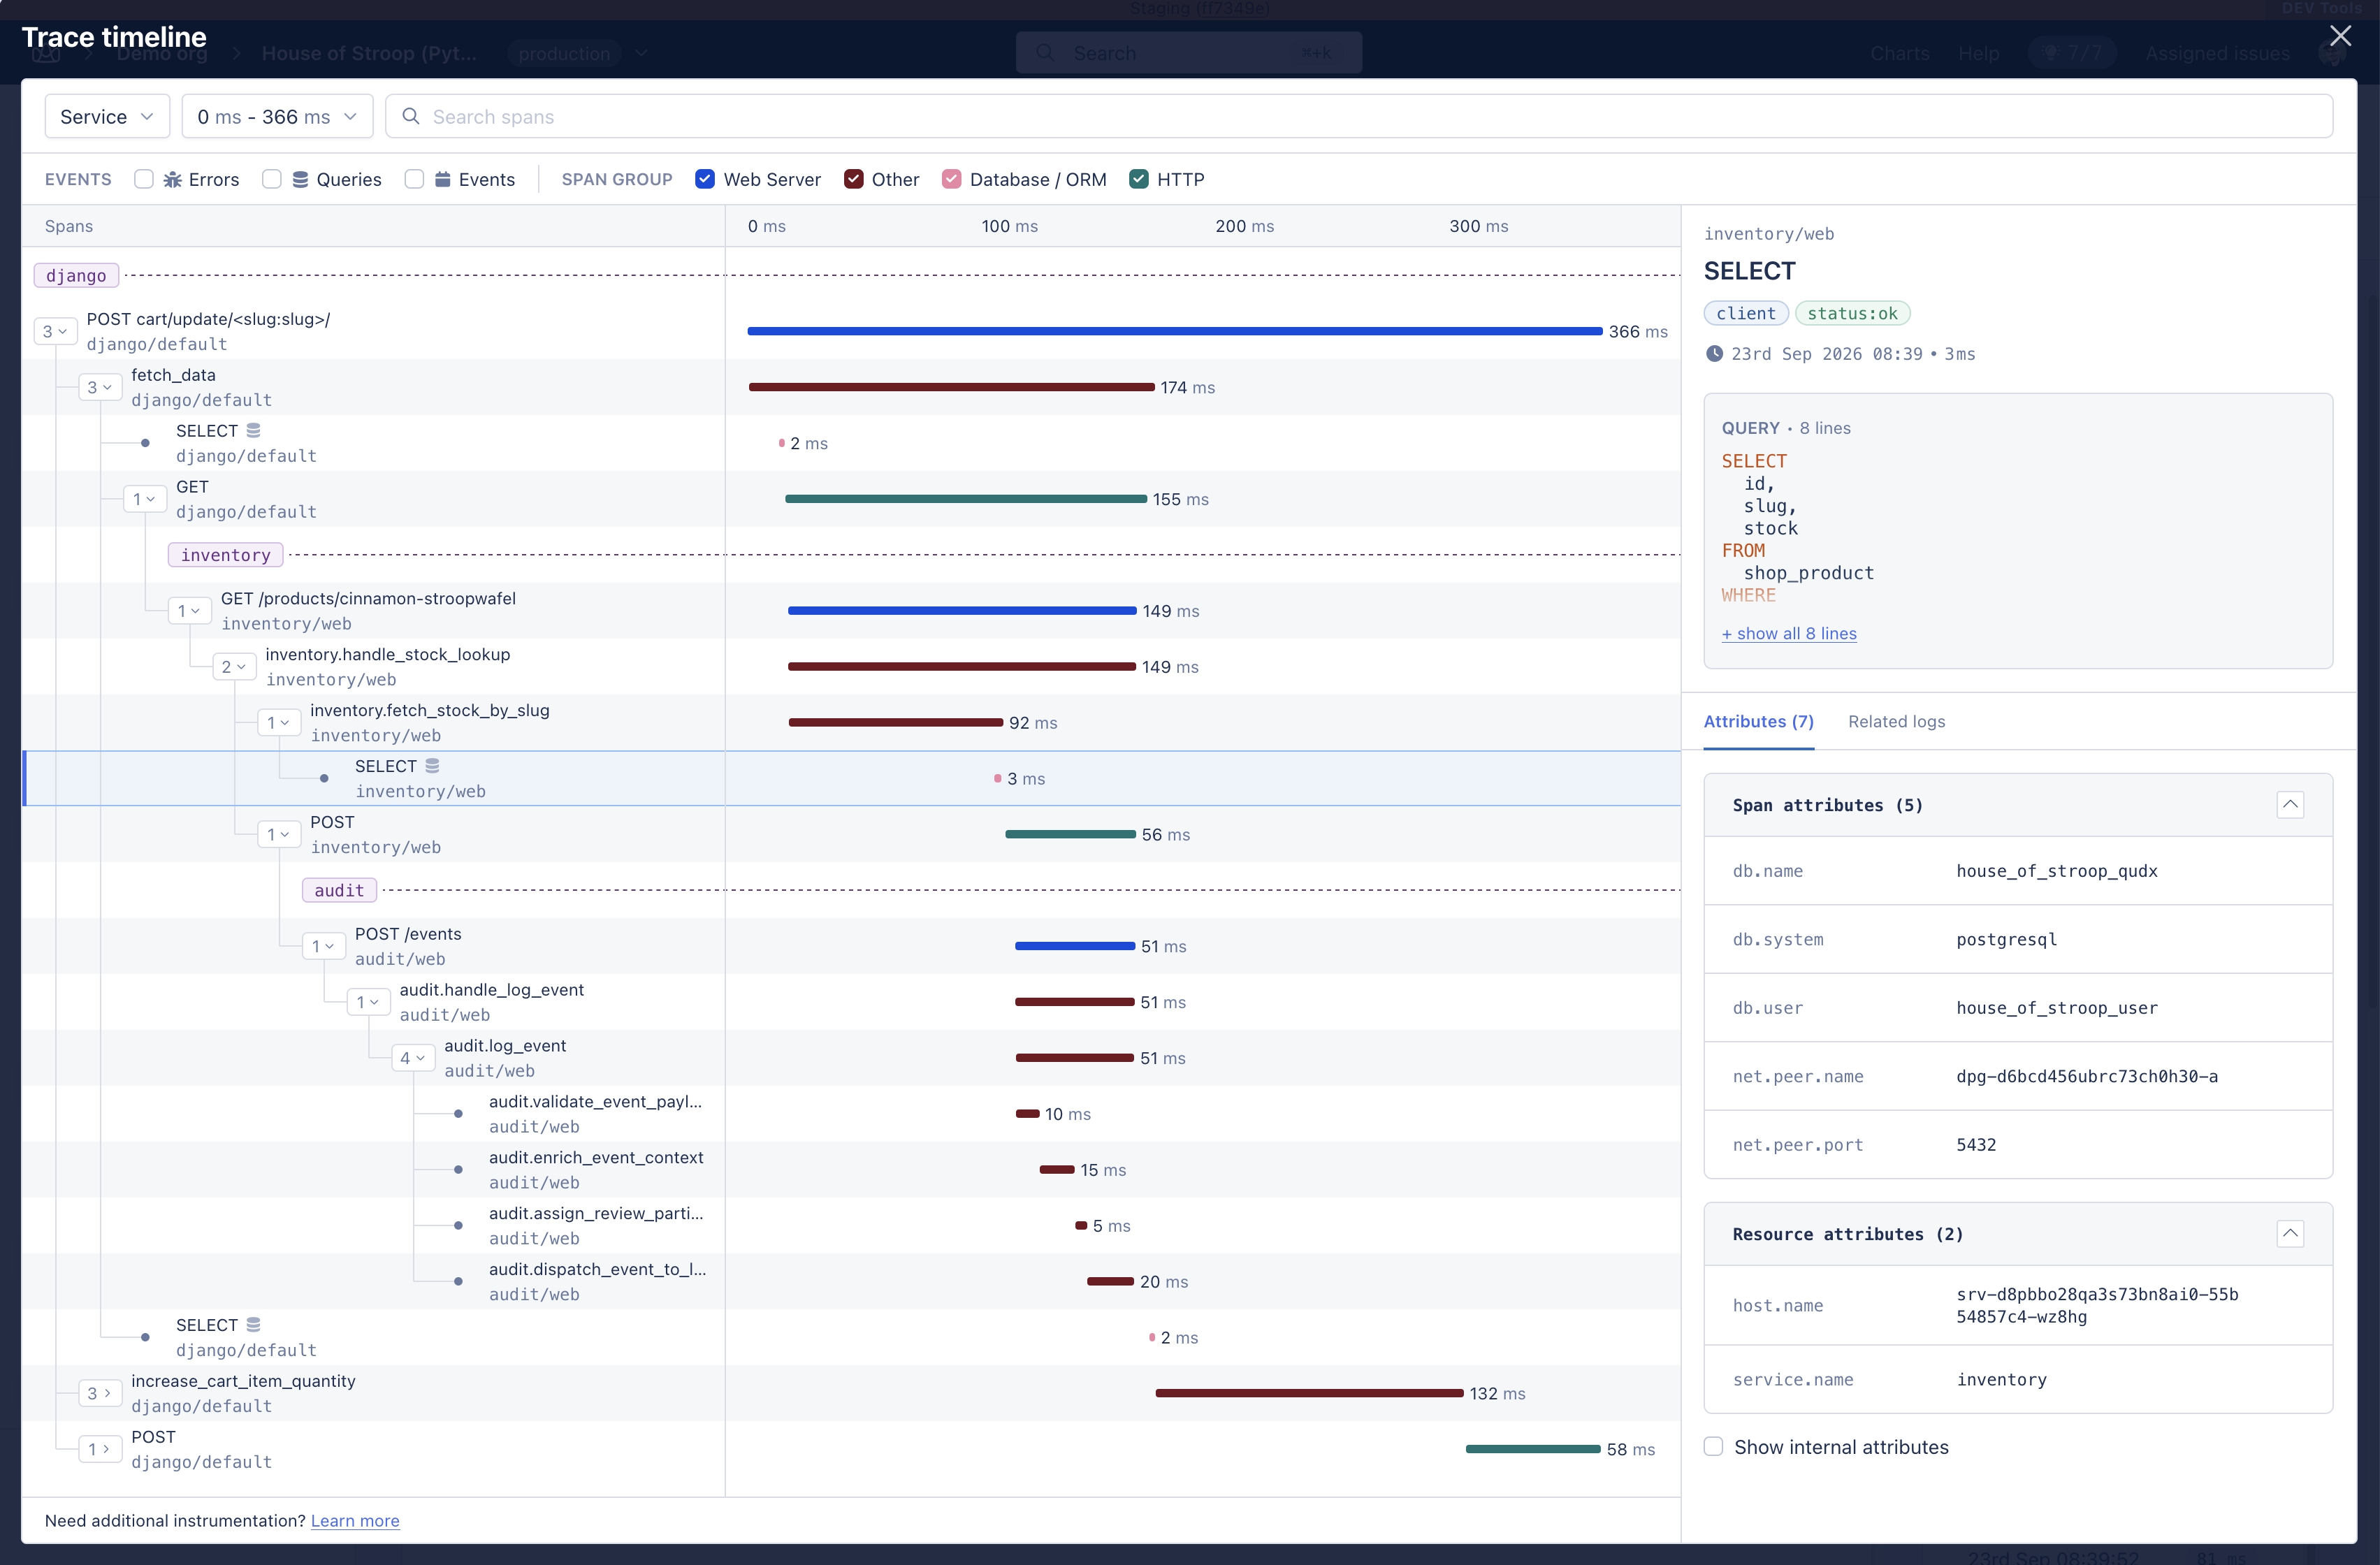Click the Events calendar icon
This screenshot has width=2380, height=1565.
pyautogui.click(x=442, y=180)
